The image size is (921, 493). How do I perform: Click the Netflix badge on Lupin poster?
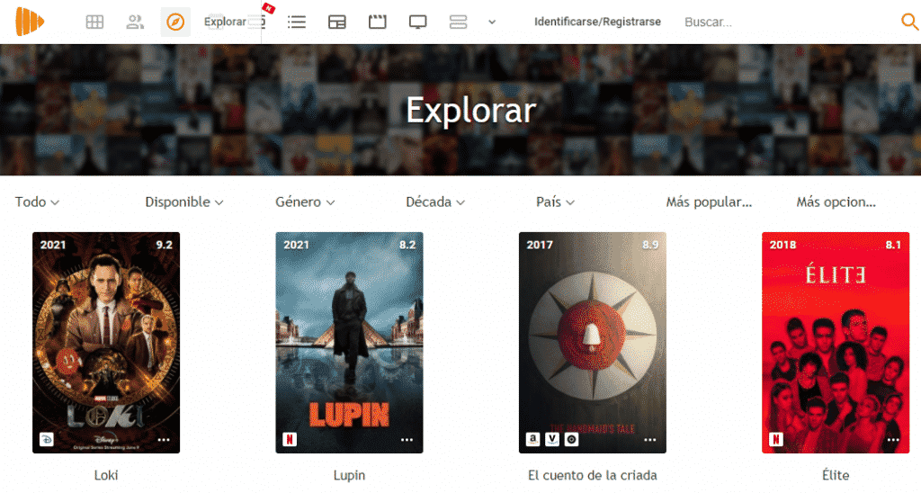(290, 440)
